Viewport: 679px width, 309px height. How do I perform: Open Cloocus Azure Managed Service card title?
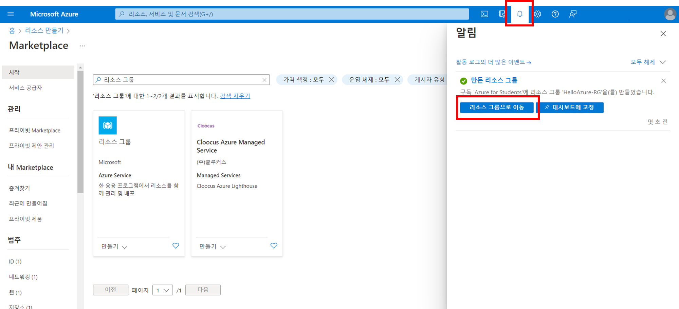pyautogui.click(x=231, y=146)
